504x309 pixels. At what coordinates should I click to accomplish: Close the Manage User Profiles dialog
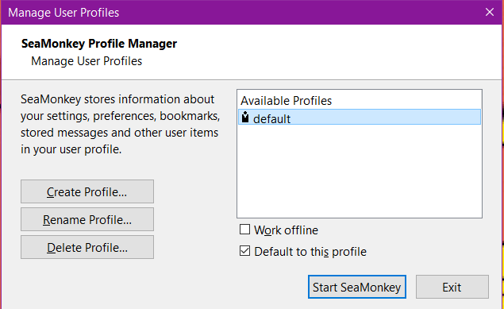[490, 12]
